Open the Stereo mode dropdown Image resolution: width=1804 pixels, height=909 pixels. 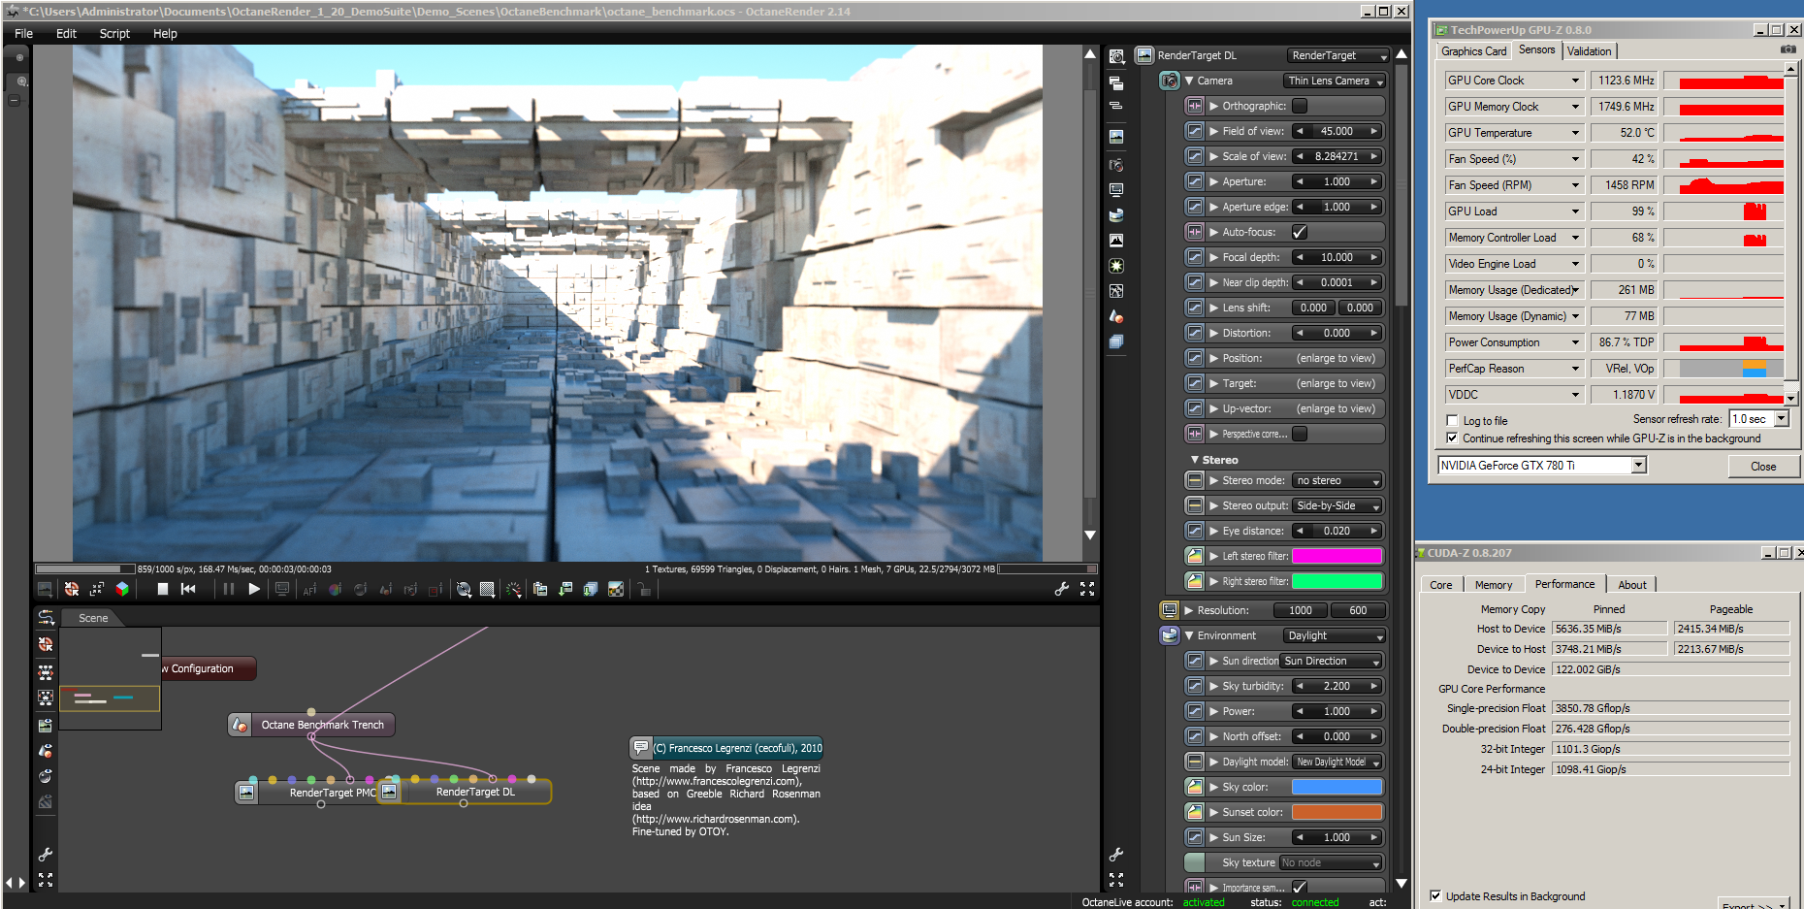point(1337,480)
